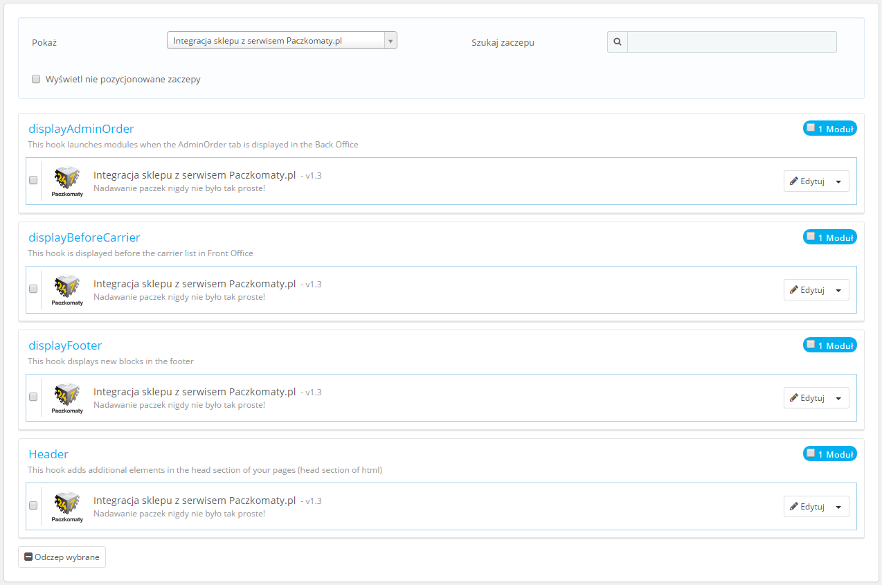This screenshot has width=882, height=585.
Task: Open the displayFooter hook link
Action: tap(65, 345)
